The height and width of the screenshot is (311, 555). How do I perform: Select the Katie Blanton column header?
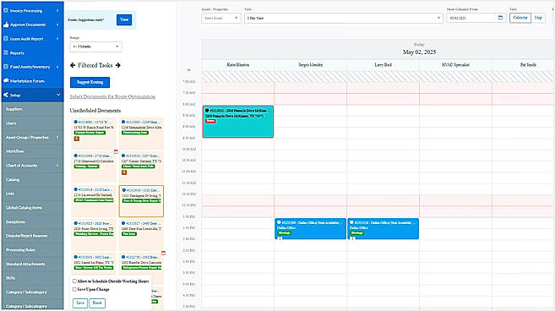(238, 65)
